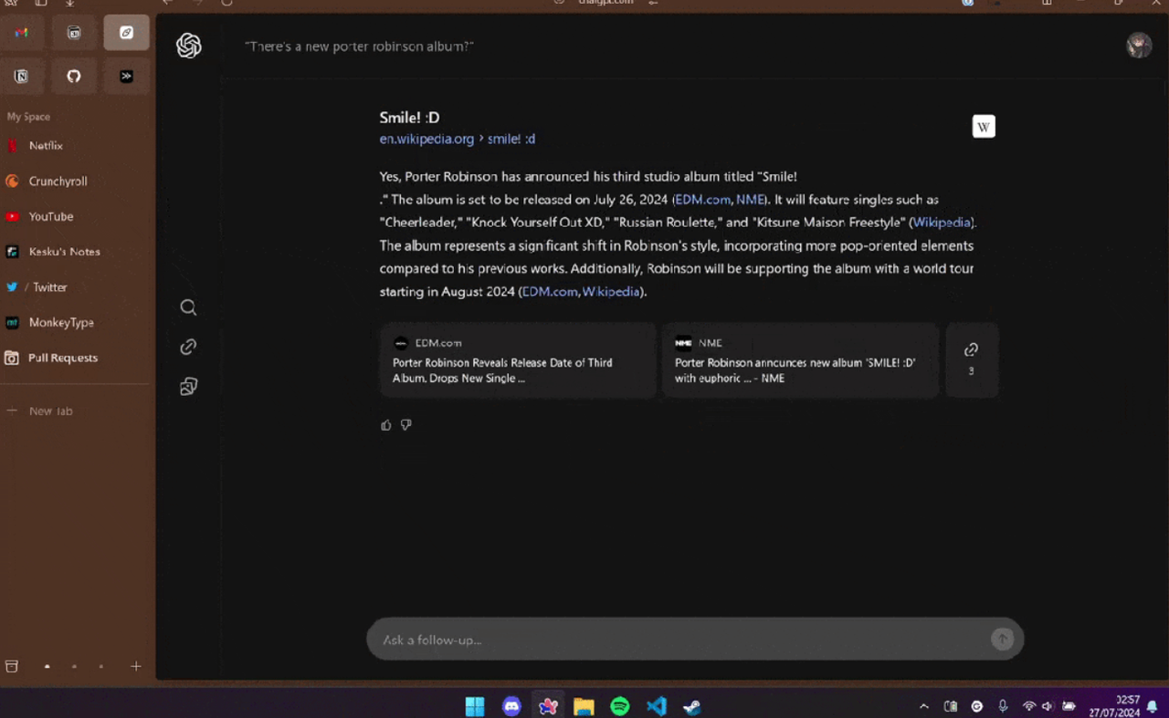Open Wikipedia citation after 'Kitsune Maison Freestyle'
1169x718 pixels.
943,223
